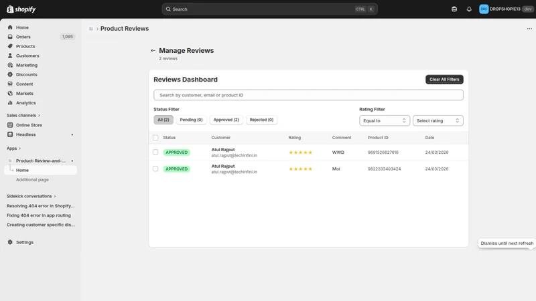Open Orders in the sidebar
This screenshot has width=536, height=301.
pyautogui.click(x=23, y=37)
